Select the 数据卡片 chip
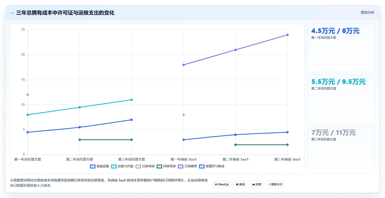 [275, 184]
